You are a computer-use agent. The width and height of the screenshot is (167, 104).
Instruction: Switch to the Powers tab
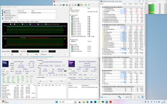(x=23, y=22)
